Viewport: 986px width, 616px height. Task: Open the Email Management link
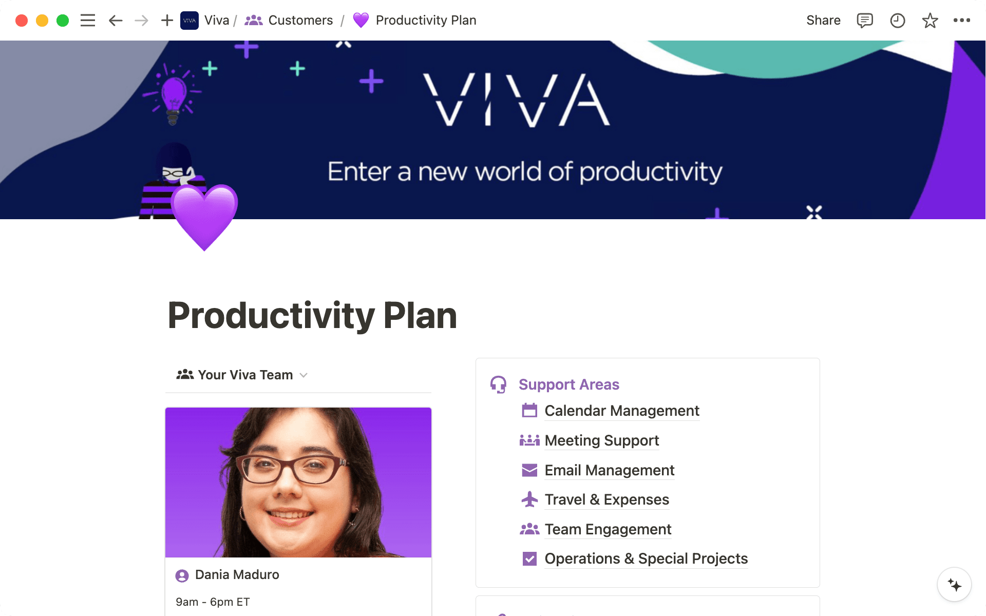609,470
